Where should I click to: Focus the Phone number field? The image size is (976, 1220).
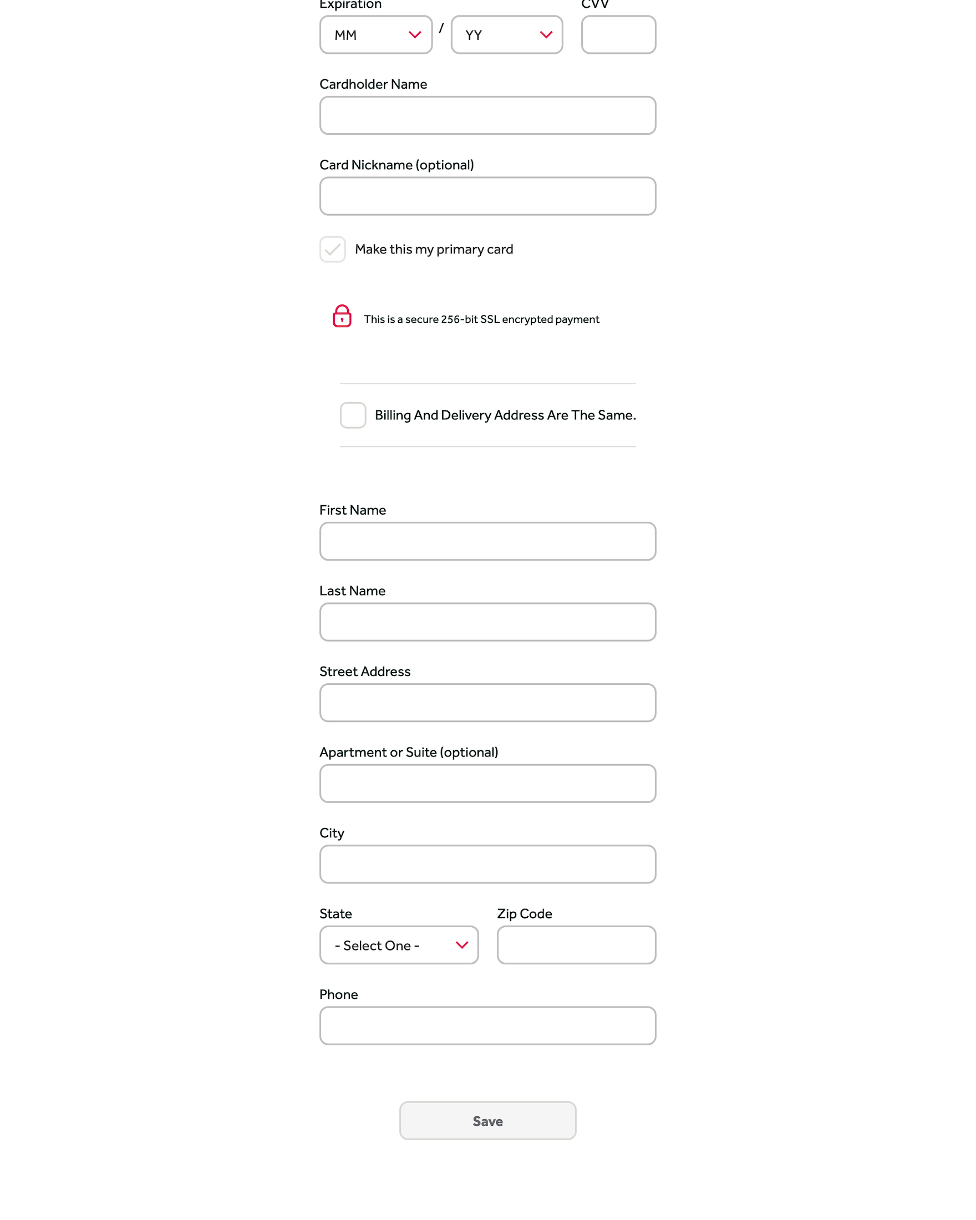[x=487, y=1026]
